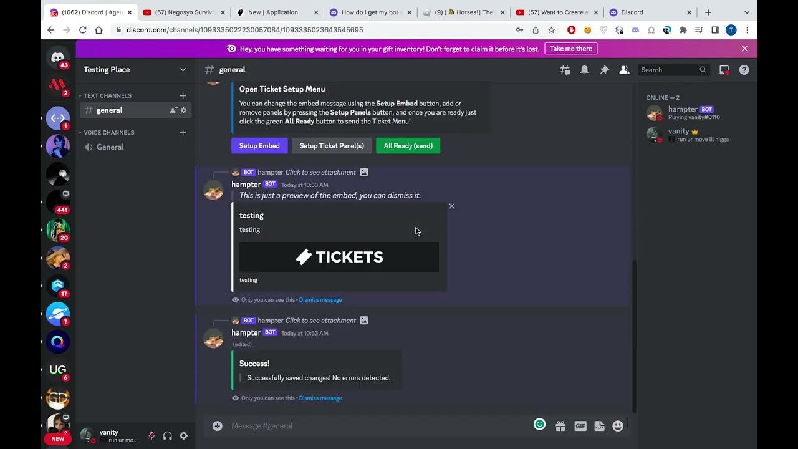Select the general text channel

pyautogui.click(x=135, y=110)
